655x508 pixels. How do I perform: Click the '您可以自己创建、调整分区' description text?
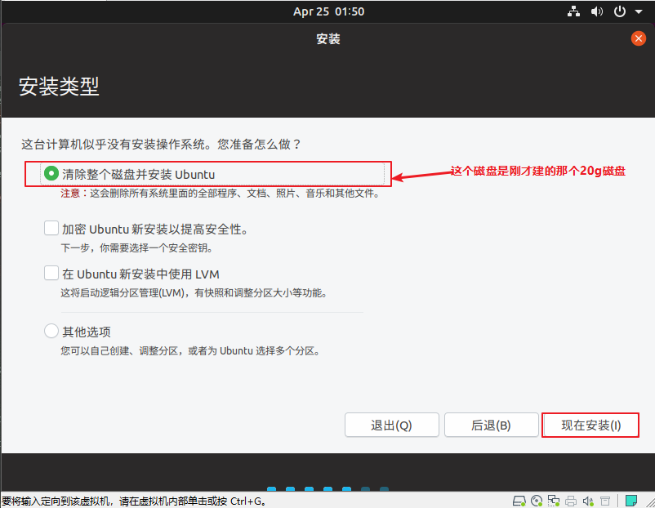(190, 350)
